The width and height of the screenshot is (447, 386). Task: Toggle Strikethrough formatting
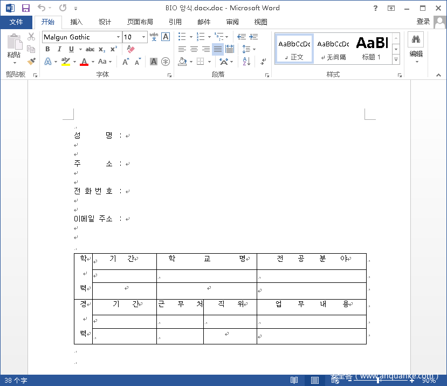[90, 49]
